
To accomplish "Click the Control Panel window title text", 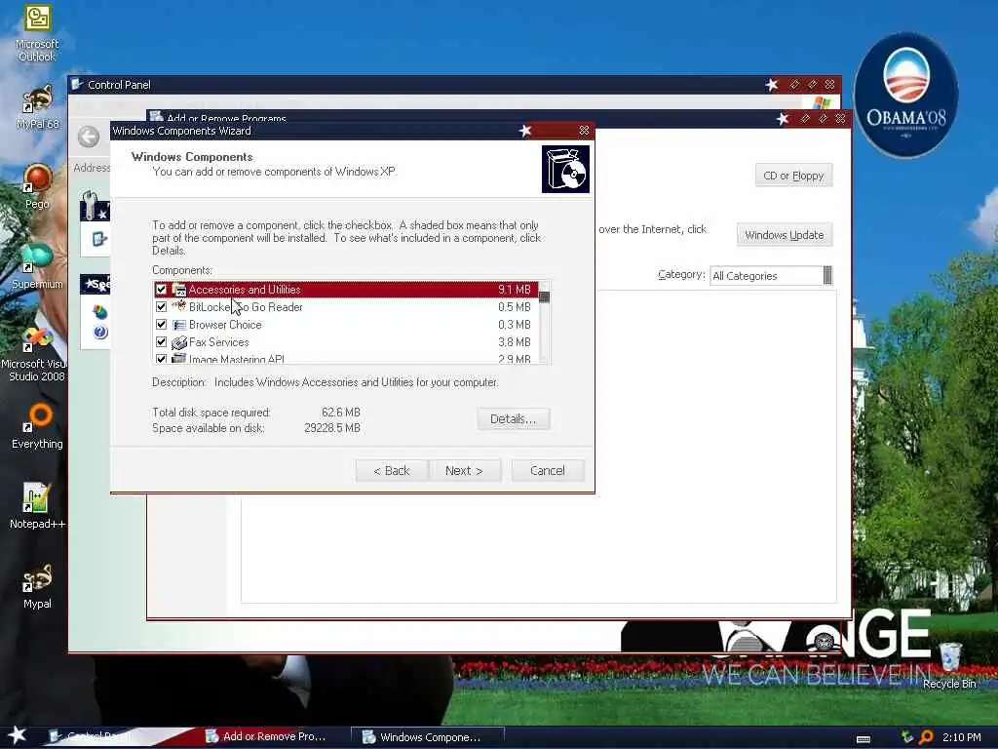I will point(119,85).
